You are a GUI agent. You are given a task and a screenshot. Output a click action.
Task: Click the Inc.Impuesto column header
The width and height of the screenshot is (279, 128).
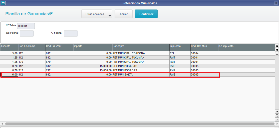(246, 47)
